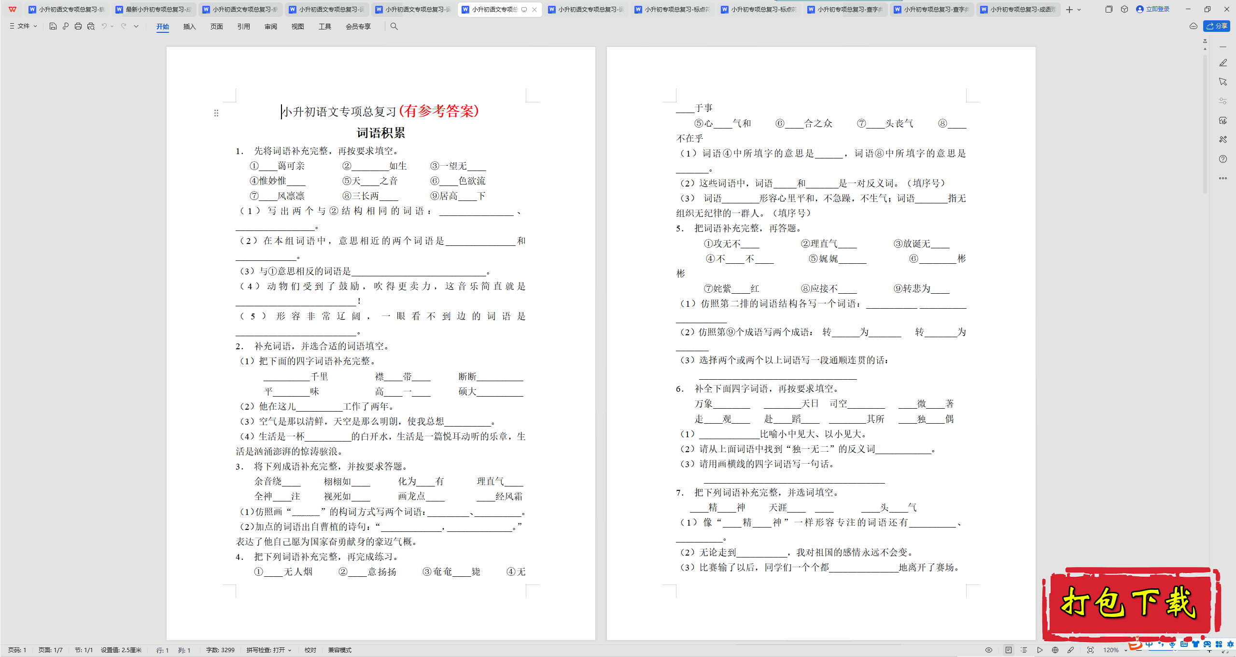Switch to the last document tab 成语
1236x657 pixels.
pos(1018,9)
